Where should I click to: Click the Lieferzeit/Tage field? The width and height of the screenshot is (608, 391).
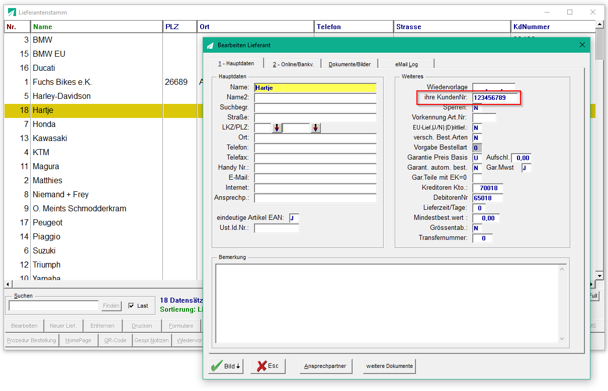click(479, 208)
